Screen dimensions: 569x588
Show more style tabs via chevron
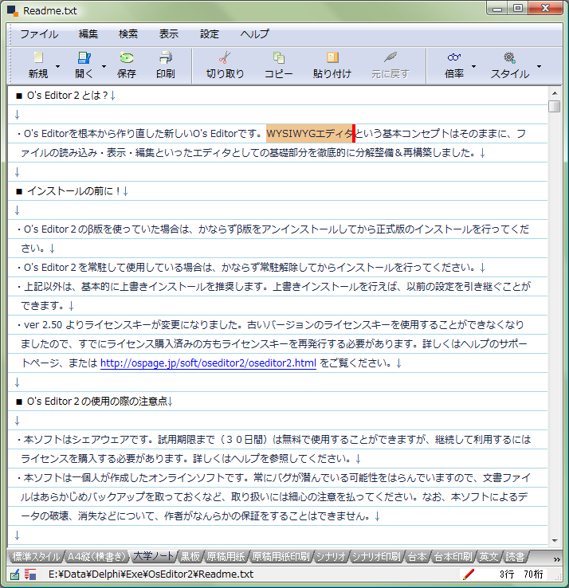556,559
